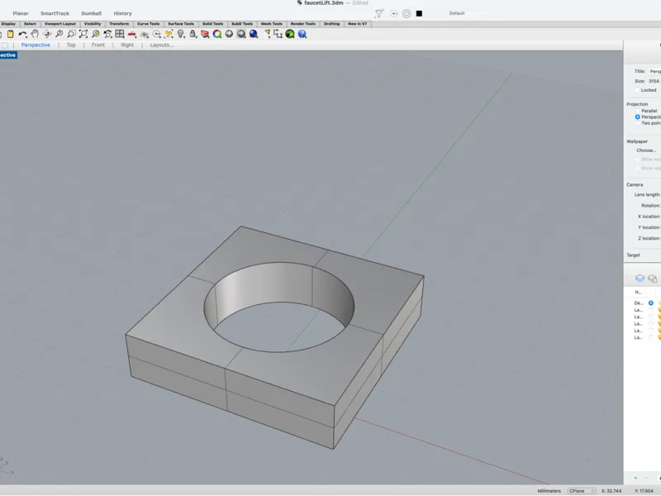Screen dimensions: 661x496
Task: Click the Undo arrow icon
Action: [23, 34]
